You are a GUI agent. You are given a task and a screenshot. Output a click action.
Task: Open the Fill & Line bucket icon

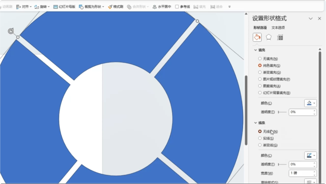(x=257, y=37)
